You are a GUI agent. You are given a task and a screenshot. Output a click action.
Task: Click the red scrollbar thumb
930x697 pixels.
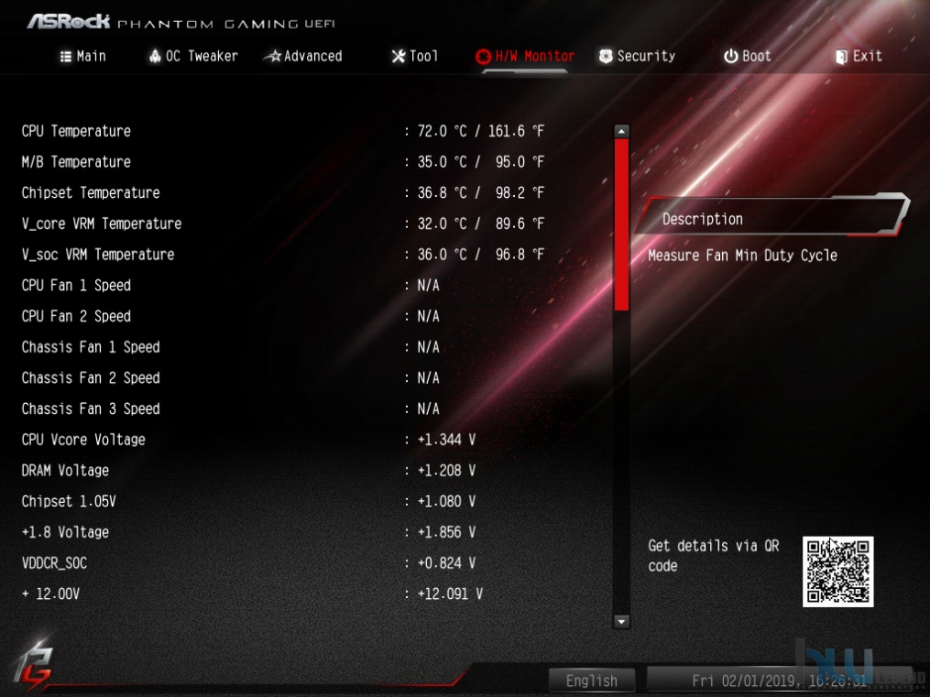(621, 224)
